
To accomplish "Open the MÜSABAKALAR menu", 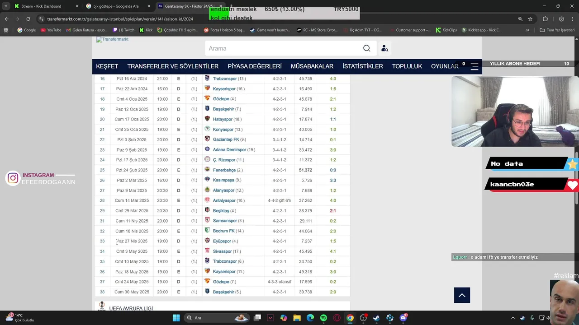I will (312, 66).
